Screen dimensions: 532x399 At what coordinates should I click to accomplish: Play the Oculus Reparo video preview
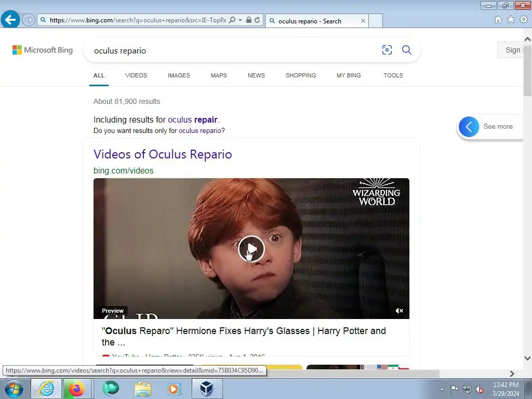[251, 249]
